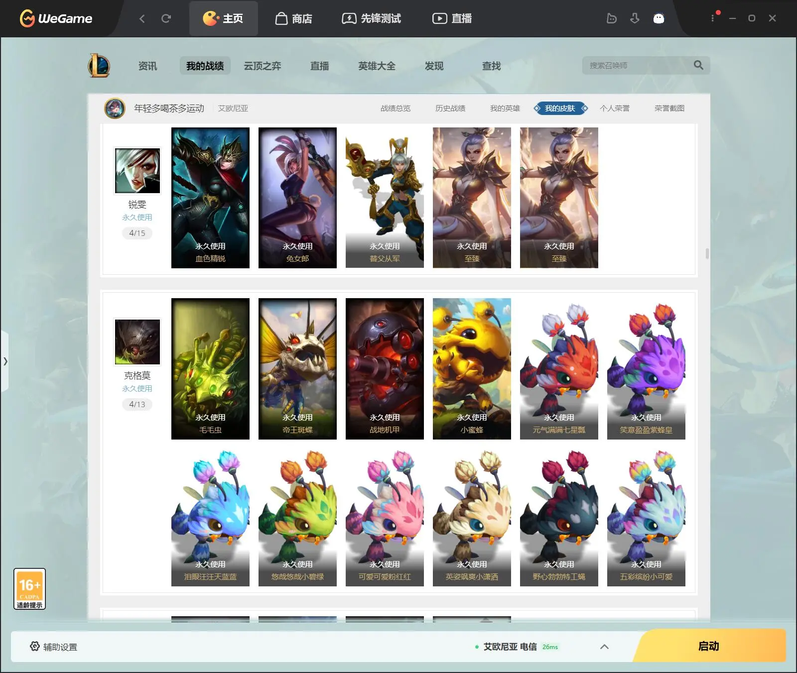Click the League of Legends logo

99,66
